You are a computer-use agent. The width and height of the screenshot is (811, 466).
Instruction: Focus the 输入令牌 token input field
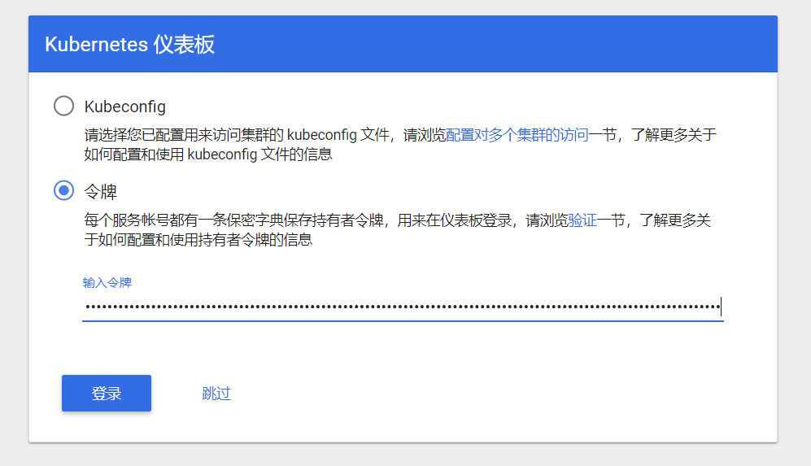coord(403,307)
